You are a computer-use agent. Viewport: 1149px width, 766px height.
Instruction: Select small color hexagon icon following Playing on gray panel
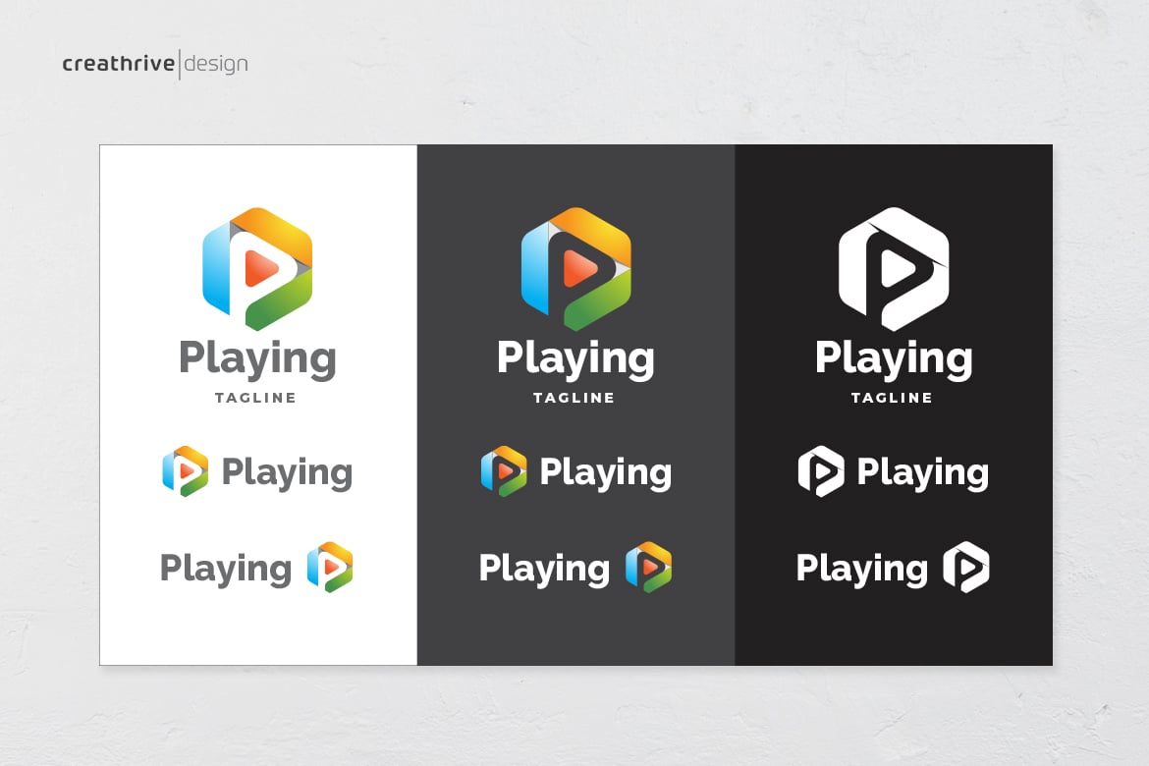coord(648,568)
